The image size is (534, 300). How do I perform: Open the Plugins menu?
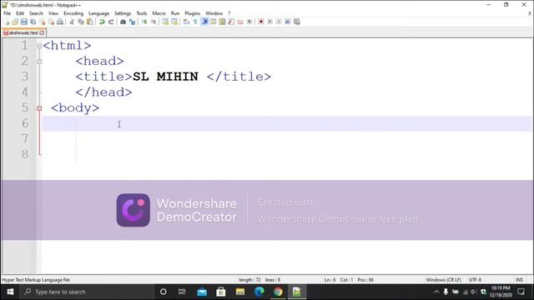[x=193, y=13]
